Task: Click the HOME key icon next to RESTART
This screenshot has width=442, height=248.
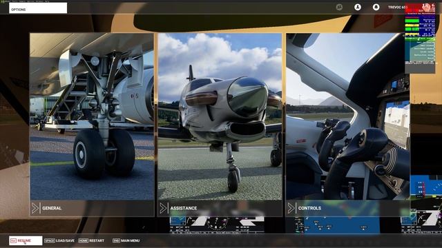Action: point(83,240)
